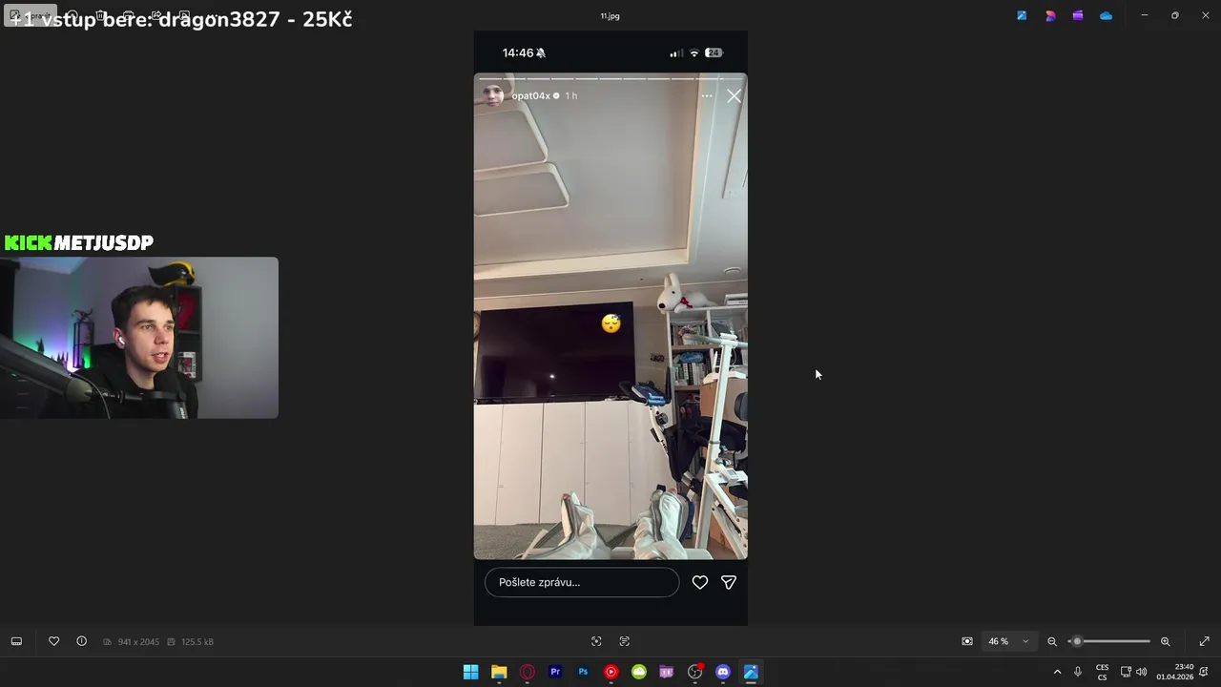The height and width of the screenshot is (687, 1221).
Task: Click the zoom out magnifier
Action: click(1052, 641)
